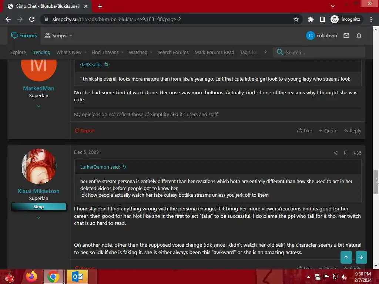
Task: Open the Simps navigation tab
Action: tap(56, 35)
